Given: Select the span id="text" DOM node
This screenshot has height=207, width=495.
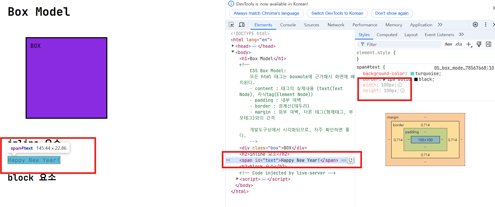Looking at the screenshot, I should [289, 160].
